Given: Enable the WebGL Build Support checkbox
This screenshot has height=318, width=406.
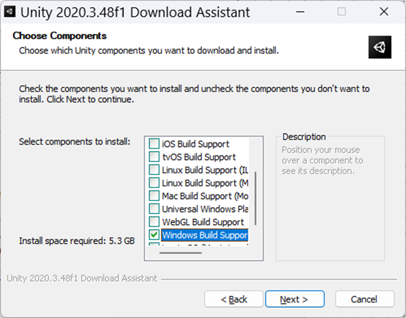Looking at the screenshot, I should click(x=154, y=222).
